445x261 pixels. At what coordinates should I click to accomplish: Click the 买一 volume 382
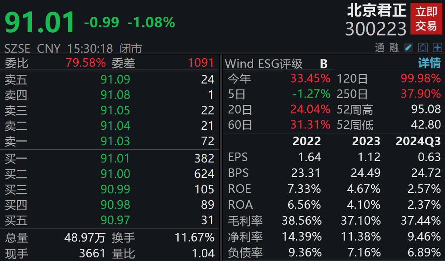click(x=205, y=158)
